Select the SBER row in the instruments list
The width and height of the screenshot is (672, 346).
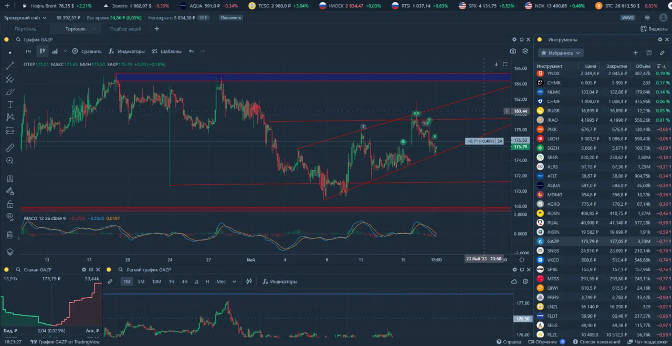pyautogui.click(x=603, y=158)
